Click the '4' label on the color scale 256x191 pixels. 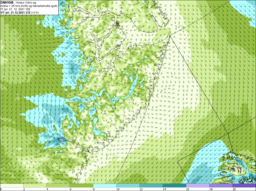coord(47,189)
